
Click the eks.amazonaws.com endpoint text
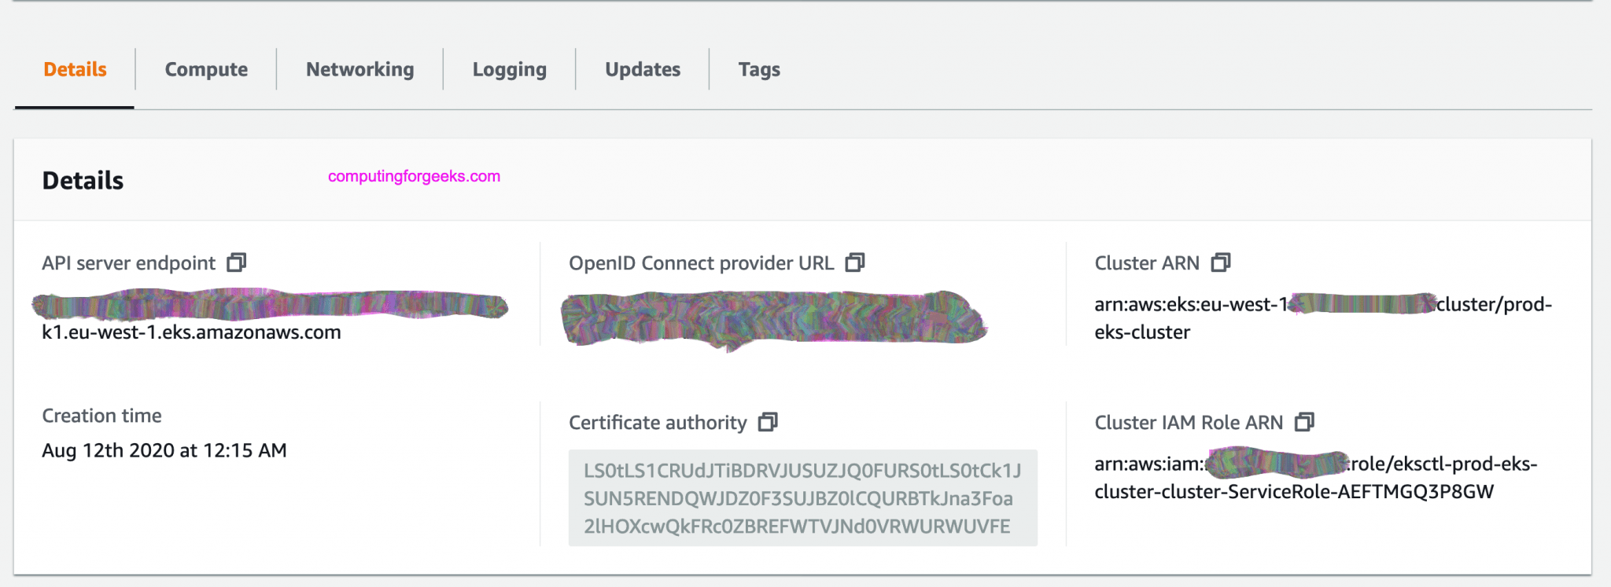(x=191, y=332)
